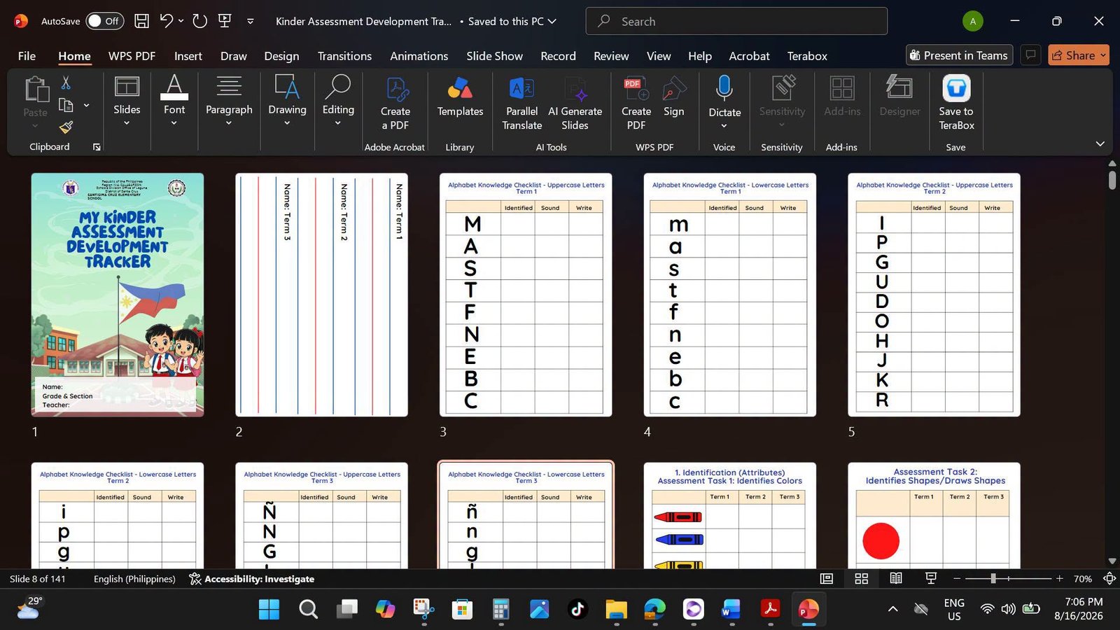
Task: Click English (Philippines) language indicator
Action: 134,579
